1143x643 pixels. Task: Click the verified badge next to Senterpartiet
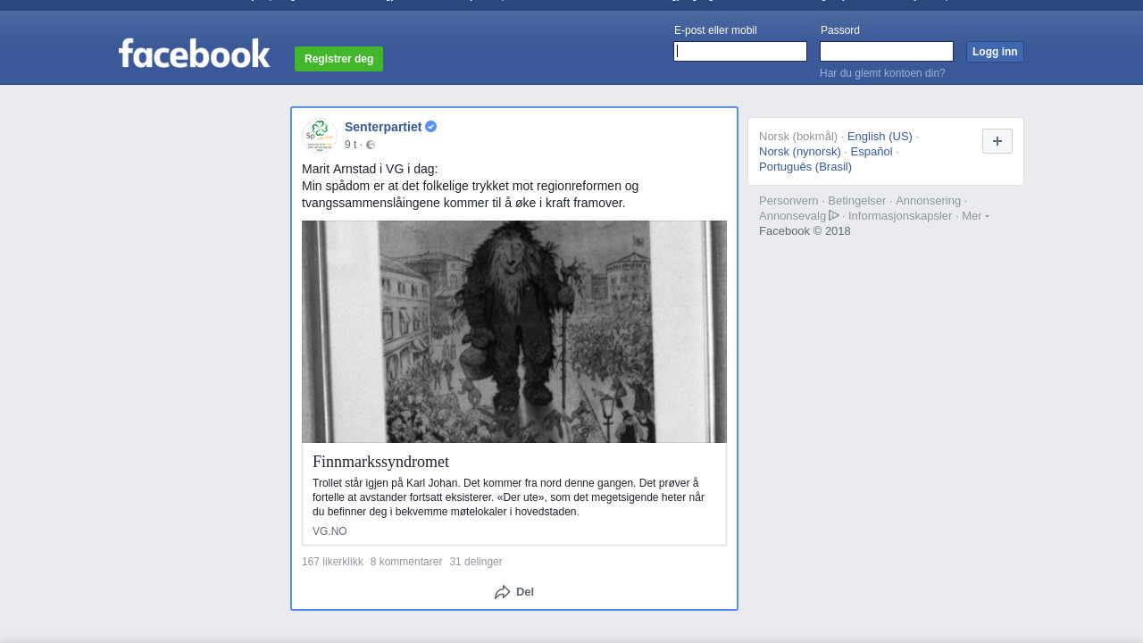[x=431, y=127]
